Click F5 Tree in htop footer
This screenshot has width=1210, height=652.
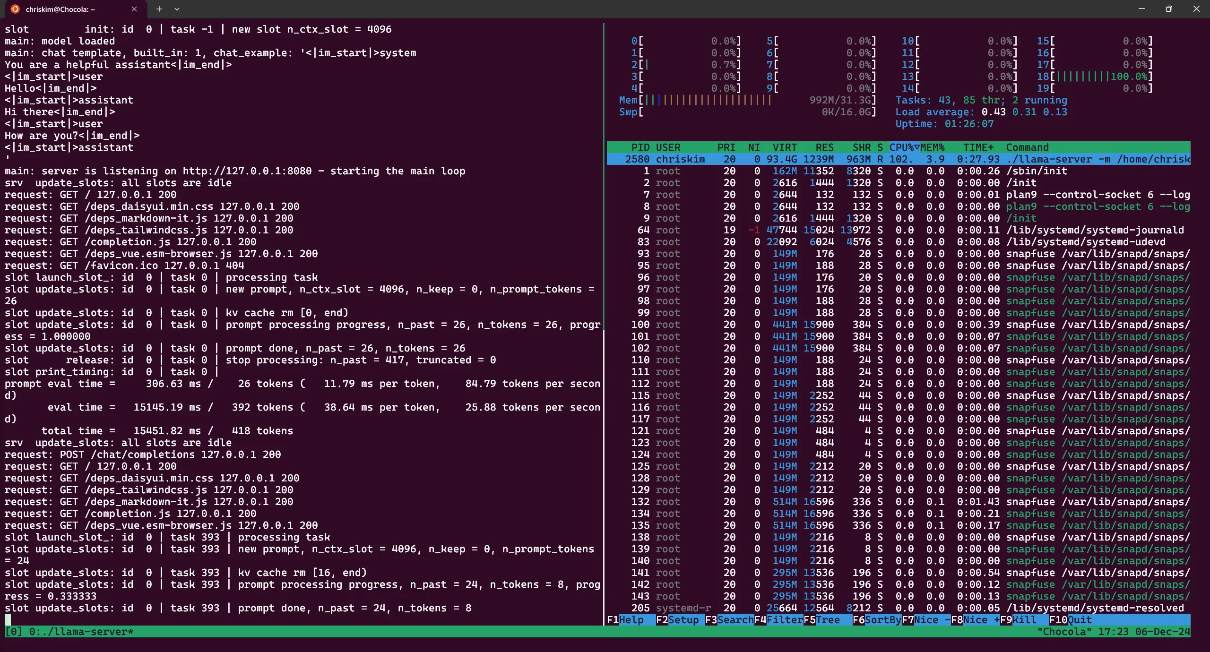828,620
